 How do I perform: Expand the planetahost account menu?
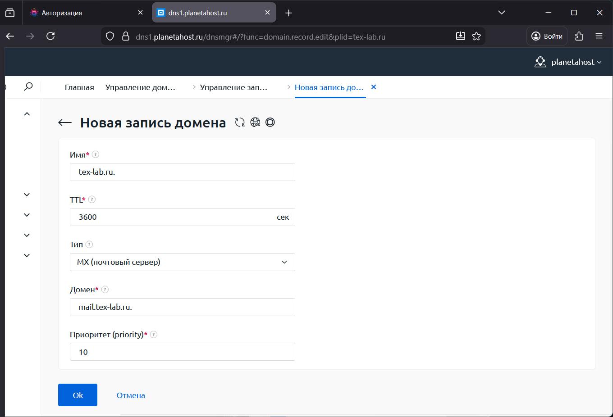pos(569,62)
